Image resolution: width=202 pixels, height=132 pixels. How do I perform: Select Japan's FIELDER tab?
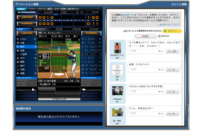point(27,85)
